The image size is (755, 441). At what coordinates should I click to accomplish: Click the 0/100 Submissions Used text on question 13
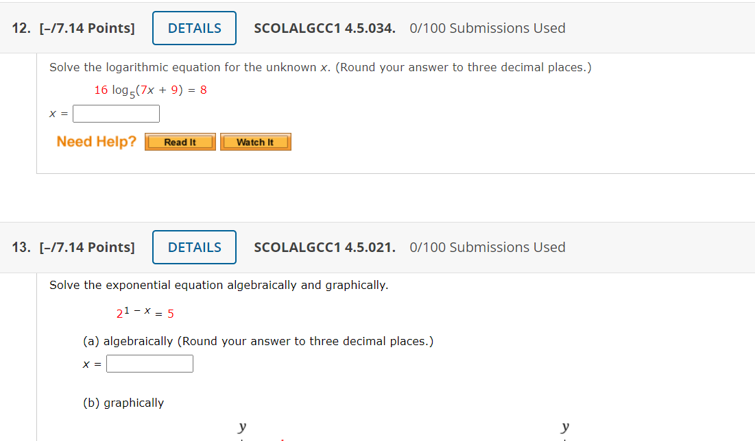coord(487,247)
